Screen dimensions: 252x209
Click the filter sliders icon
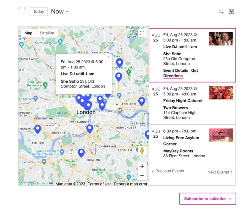221,12
